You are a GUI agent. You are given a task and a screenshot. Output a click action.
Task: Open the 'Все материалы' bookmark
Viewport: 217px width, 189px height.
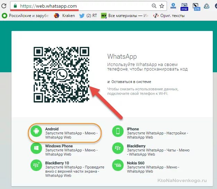(125, 16)
